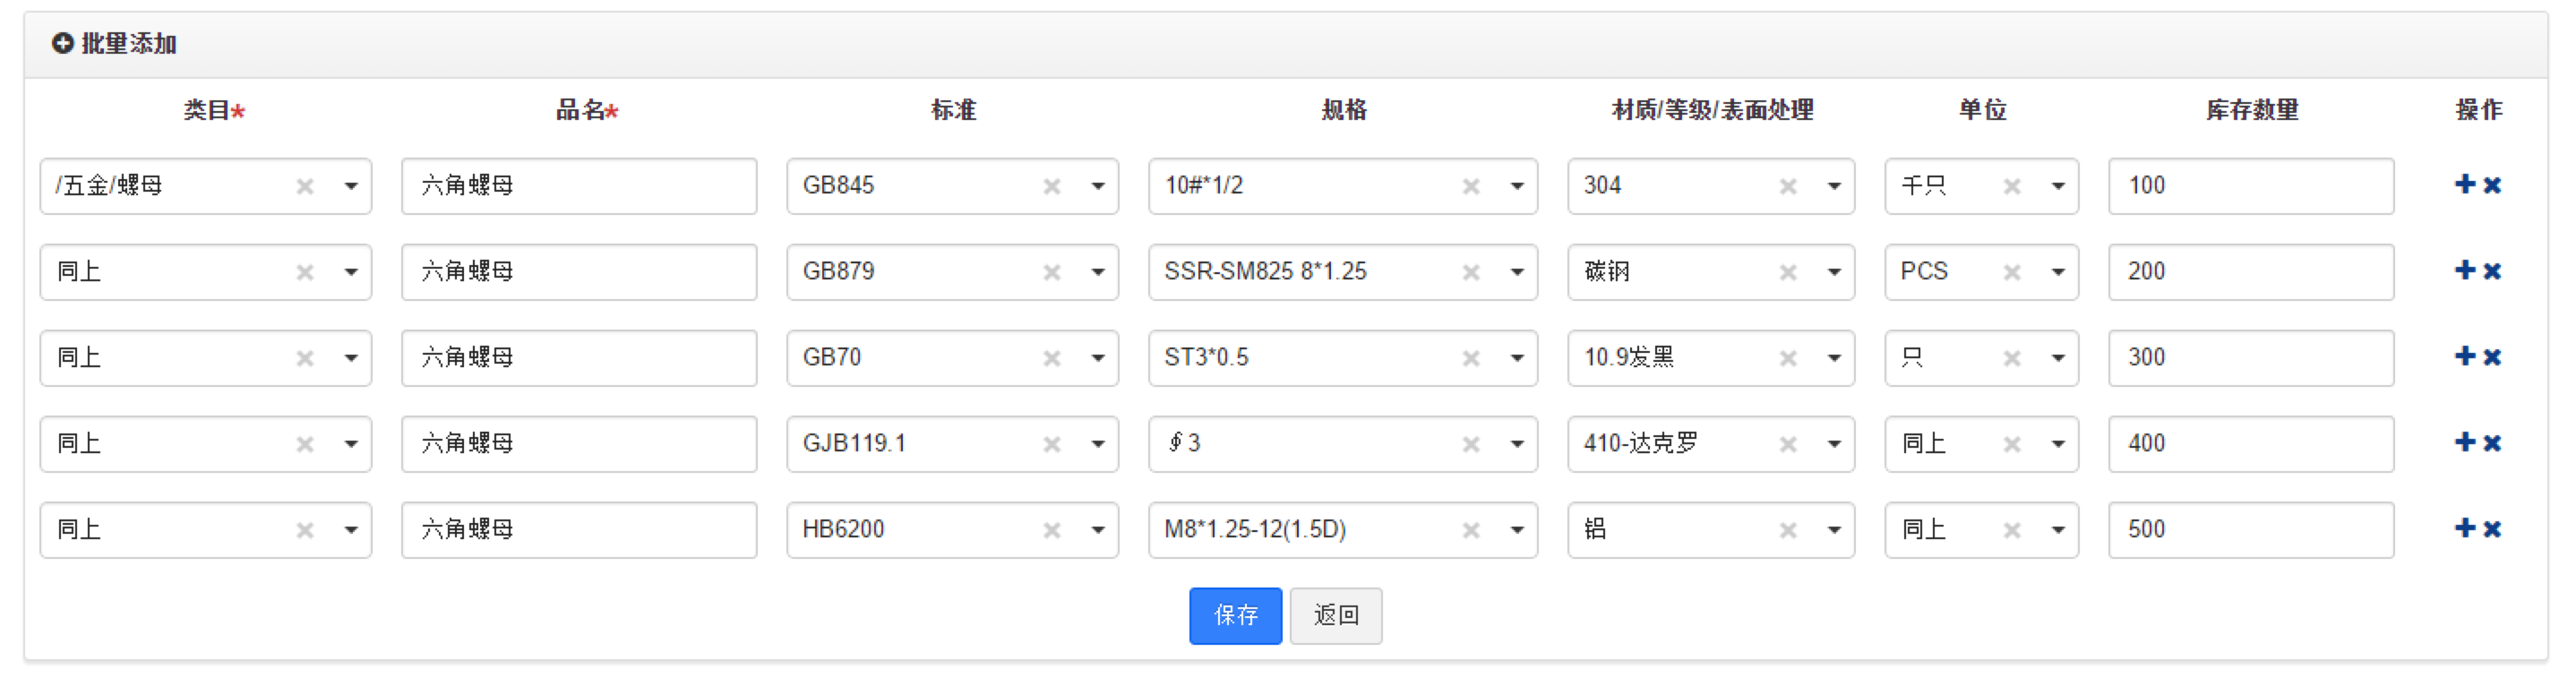The width and height of the screenshot is (2576, 695).
Task: Open the PCS unit dropdown
Action: [2058, 272]
